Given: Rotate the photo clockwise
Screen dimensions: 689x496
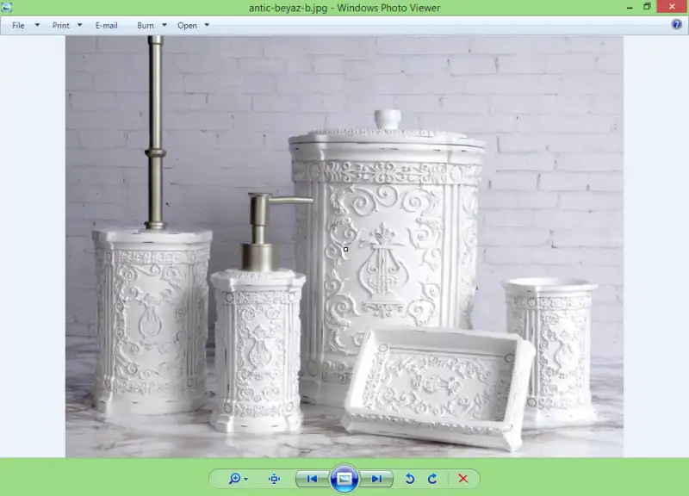Looking at the screenshot, I should click(x=432, y=479).
